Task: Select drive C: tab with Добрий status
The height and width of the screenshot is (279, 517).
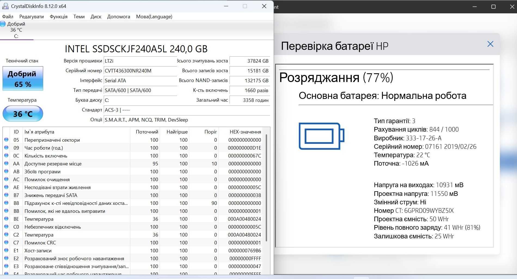Action: click(x=16, y=30)
